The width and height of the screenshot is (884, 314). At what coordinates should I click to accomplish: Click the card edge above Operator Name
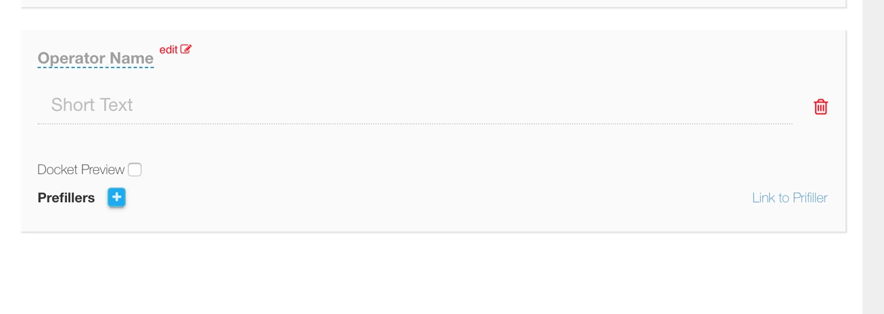tap(433, 31)
